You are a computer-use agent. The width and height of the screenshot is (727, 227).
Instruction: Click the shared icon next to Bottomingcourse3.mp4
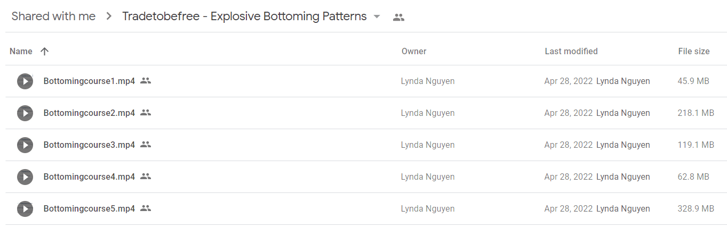[146, 145]
